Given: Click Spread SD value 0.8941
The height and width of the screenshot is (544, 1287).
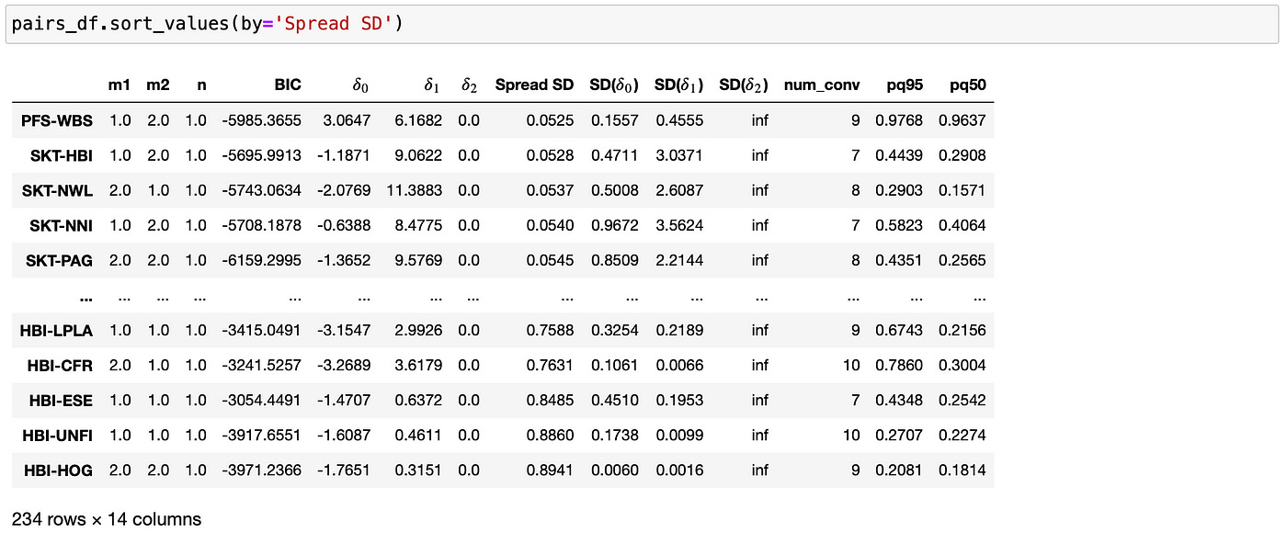Looking at the screenshot, I should tap(550, 470).
